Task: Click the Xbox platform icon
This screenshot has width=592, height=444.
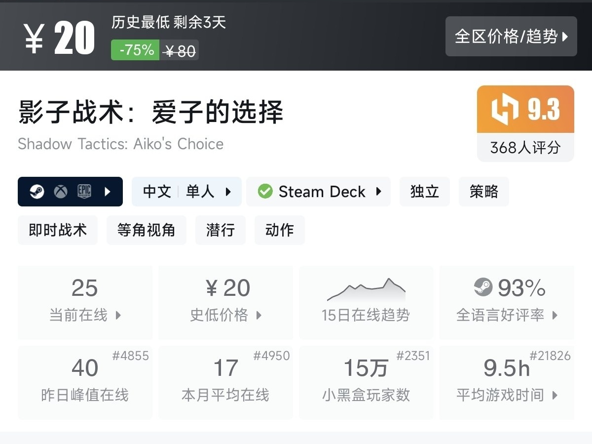Action: (61, 192)
